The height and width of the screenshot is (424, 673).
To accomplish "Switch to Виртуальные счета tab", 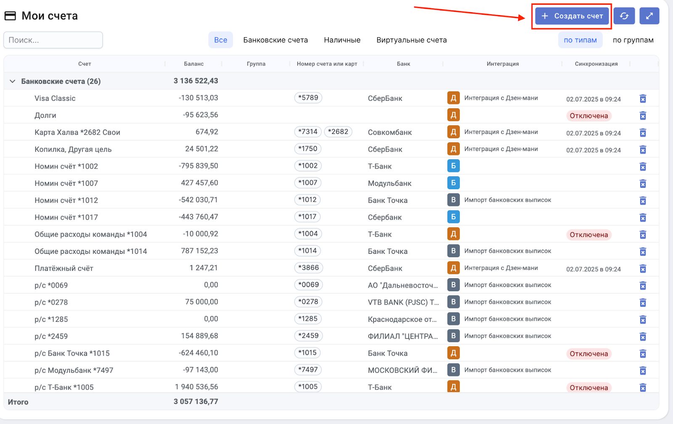I will [x=411, y=40].
